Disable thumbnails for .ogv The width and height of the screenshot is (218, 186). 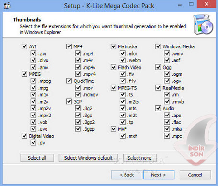point(167,81)
